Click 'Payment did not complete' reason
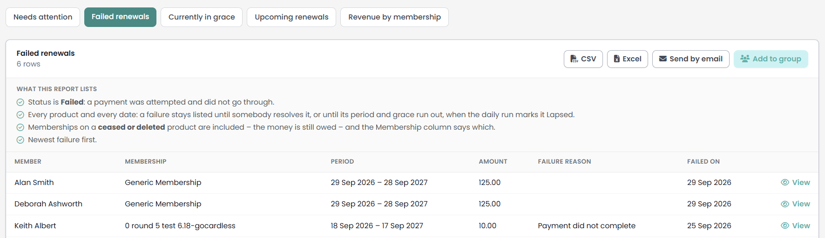The height and width of the screenshot is (238, 825). click(587, 226)
